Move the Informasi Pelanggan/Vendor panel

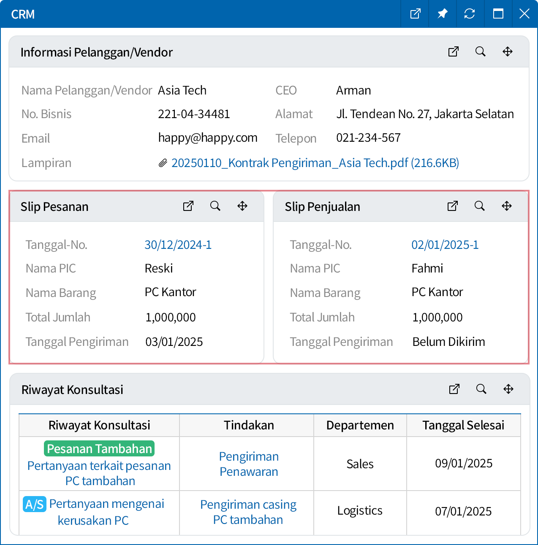508,51
